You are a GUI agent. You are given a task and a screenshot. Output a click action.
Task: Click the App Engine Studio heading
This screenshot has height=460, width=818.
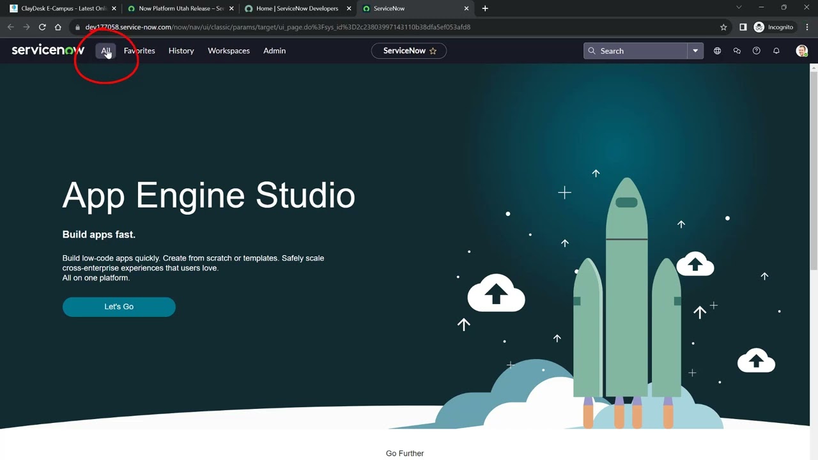208,195
